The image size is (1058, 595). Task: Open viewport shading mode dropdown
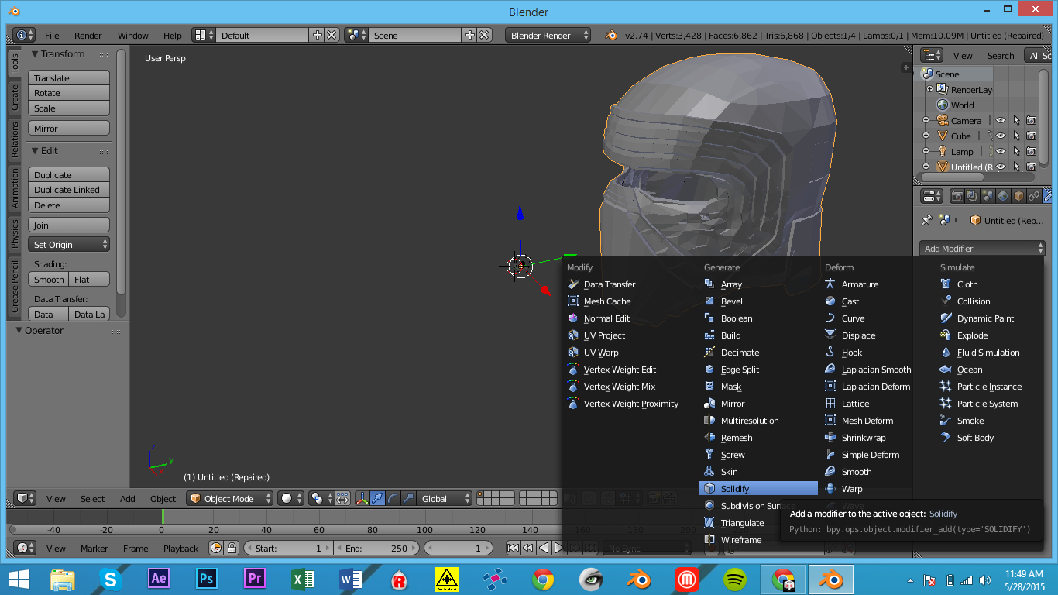291,499
